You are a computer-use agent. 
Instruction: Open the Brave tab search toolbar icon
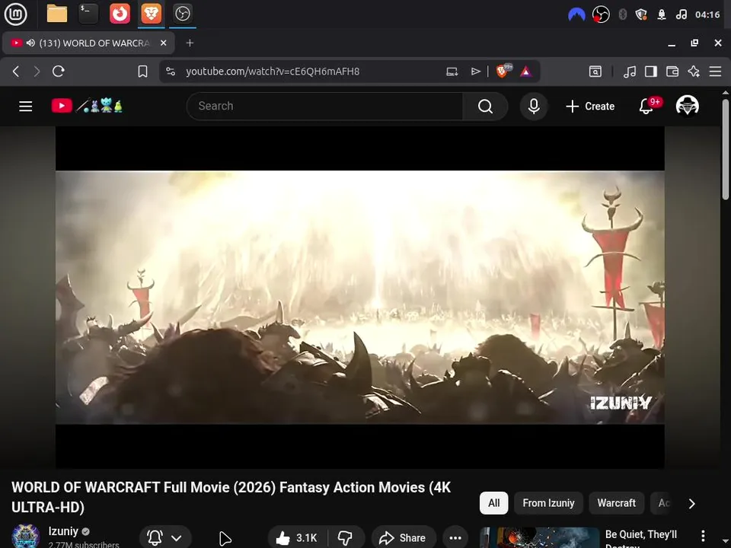tap(595, 72)
